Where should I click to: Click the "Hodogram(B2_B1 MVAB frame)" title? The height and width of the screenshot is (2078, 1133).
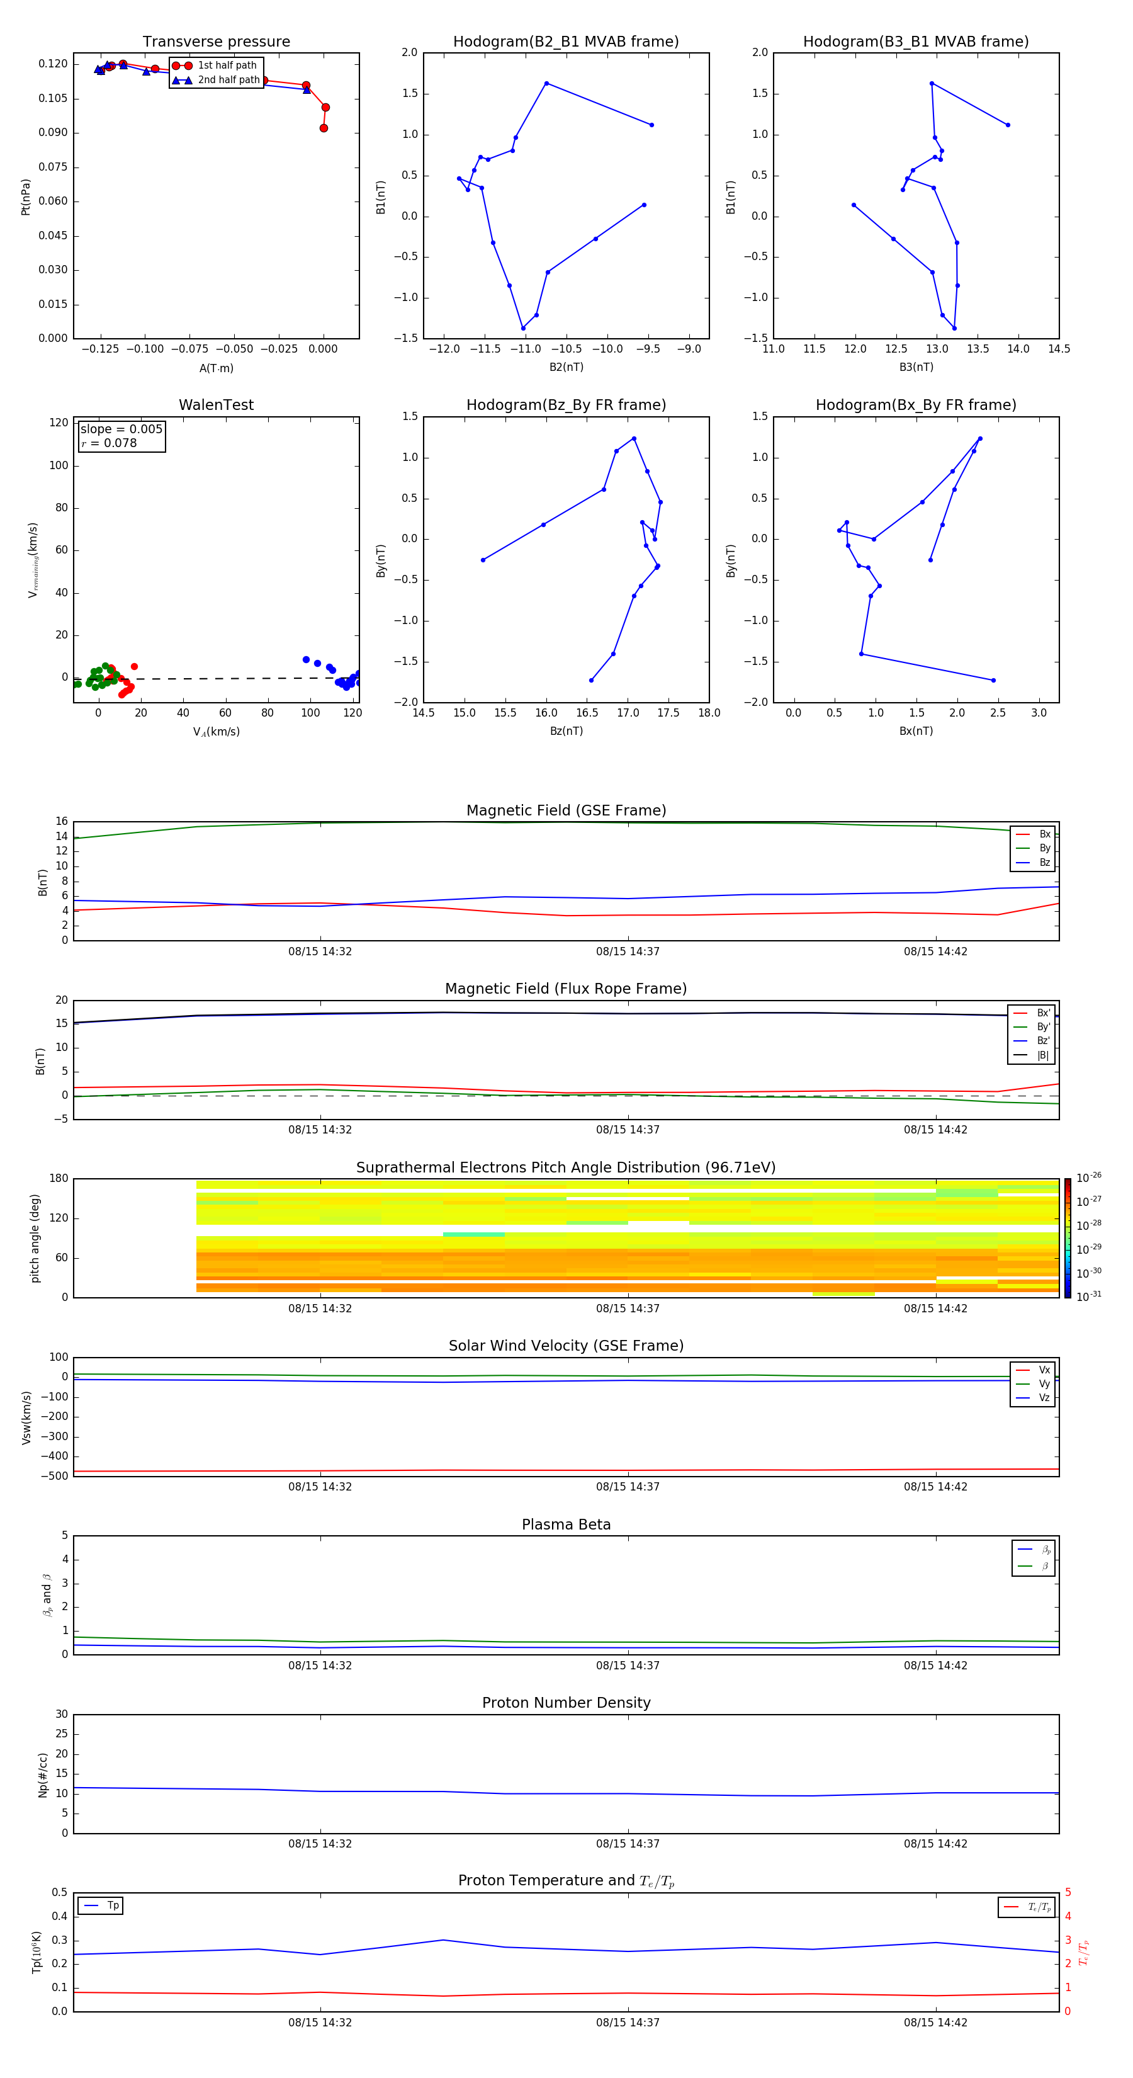tap(566, 42)
